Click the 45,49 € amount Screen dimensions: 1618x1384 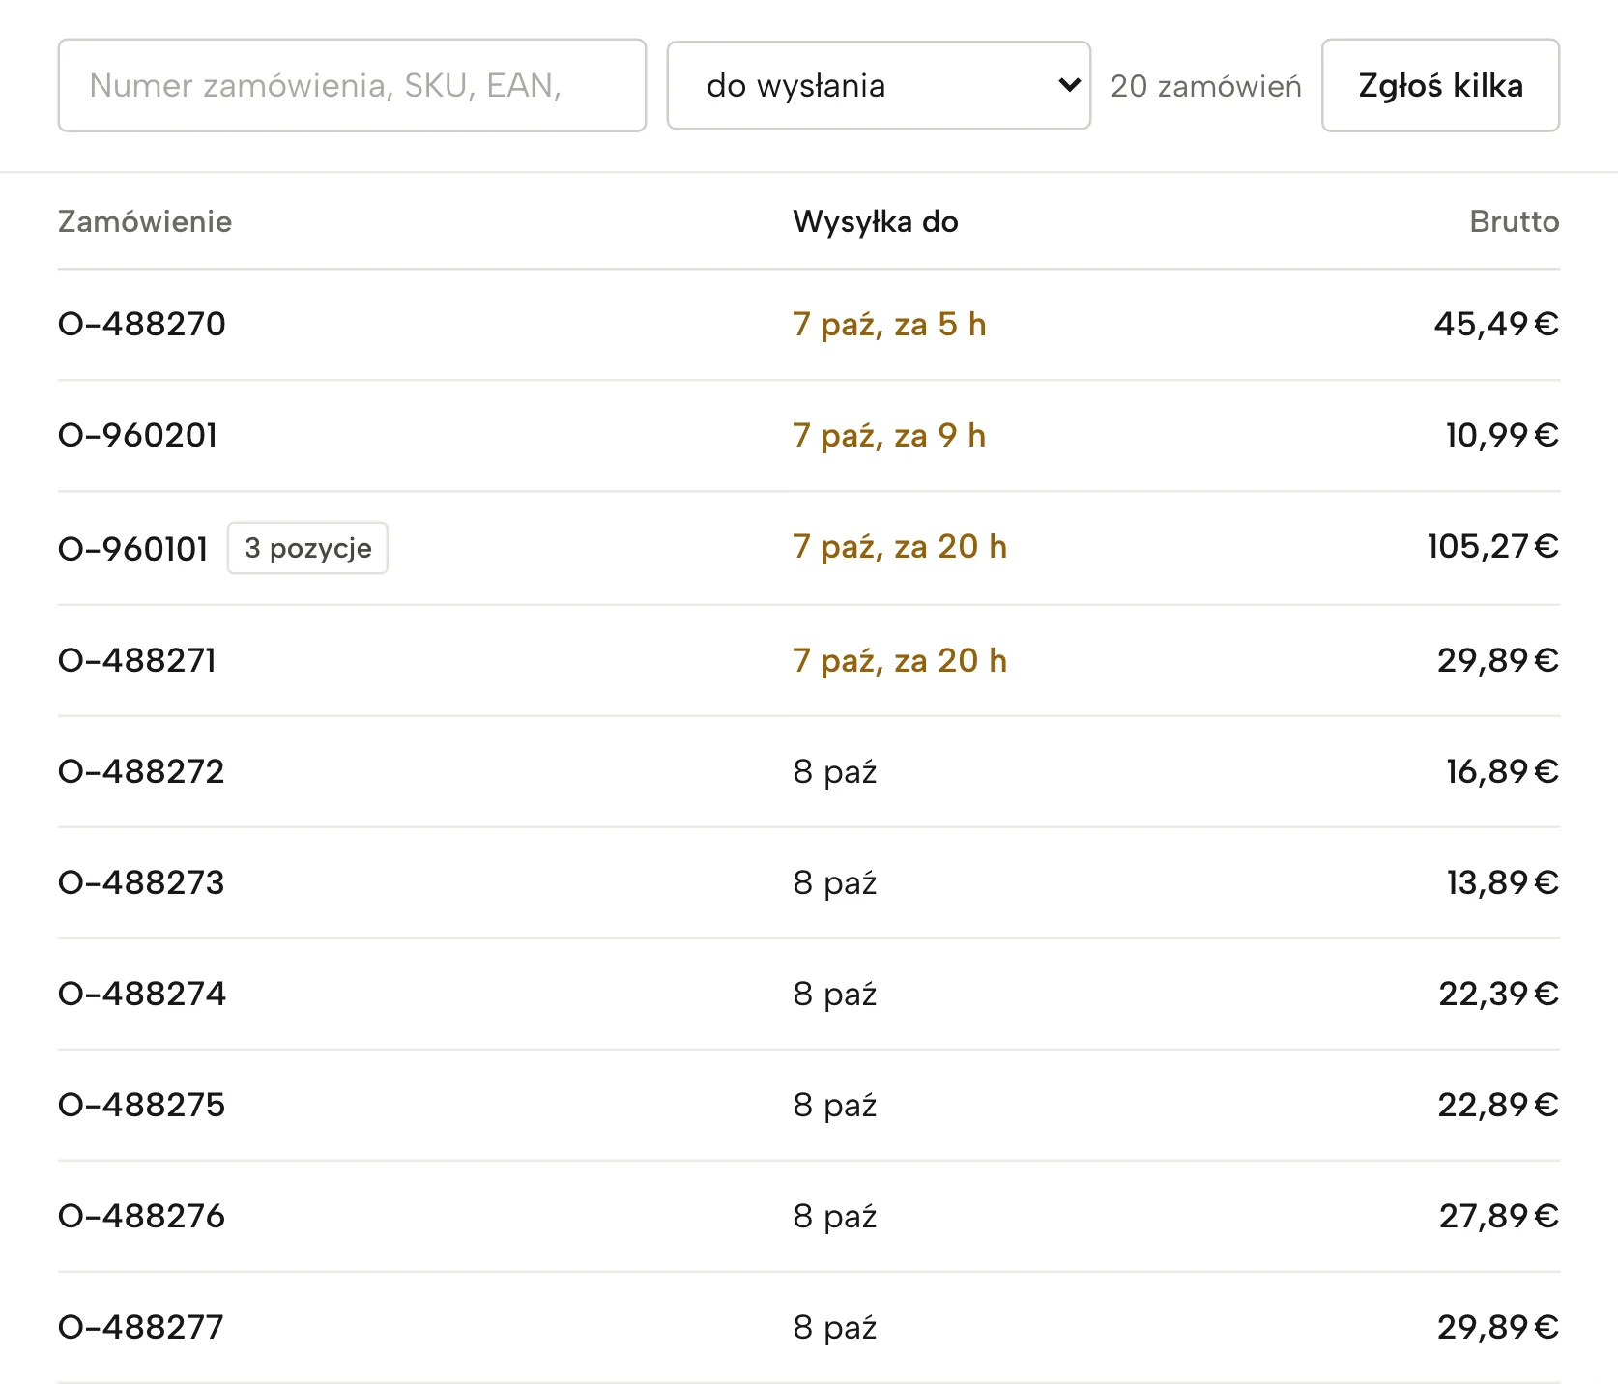(1496, 324)
